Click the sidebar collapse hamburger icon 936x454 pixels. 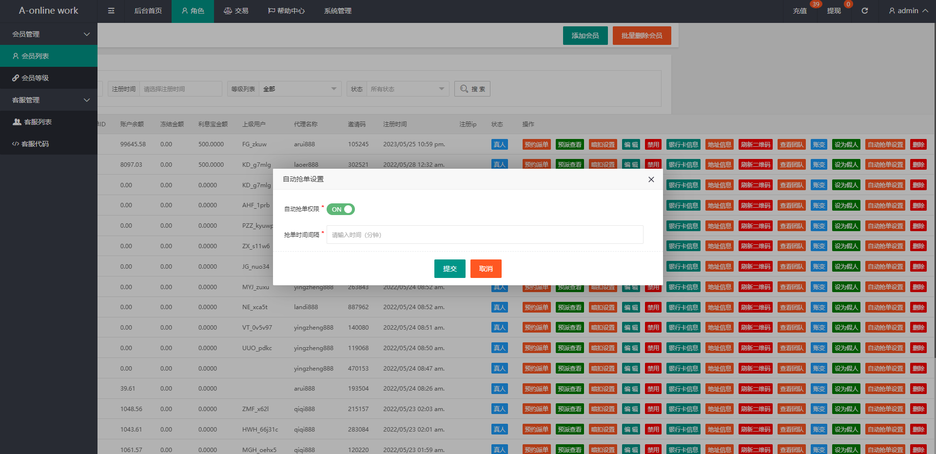point(111,11)
